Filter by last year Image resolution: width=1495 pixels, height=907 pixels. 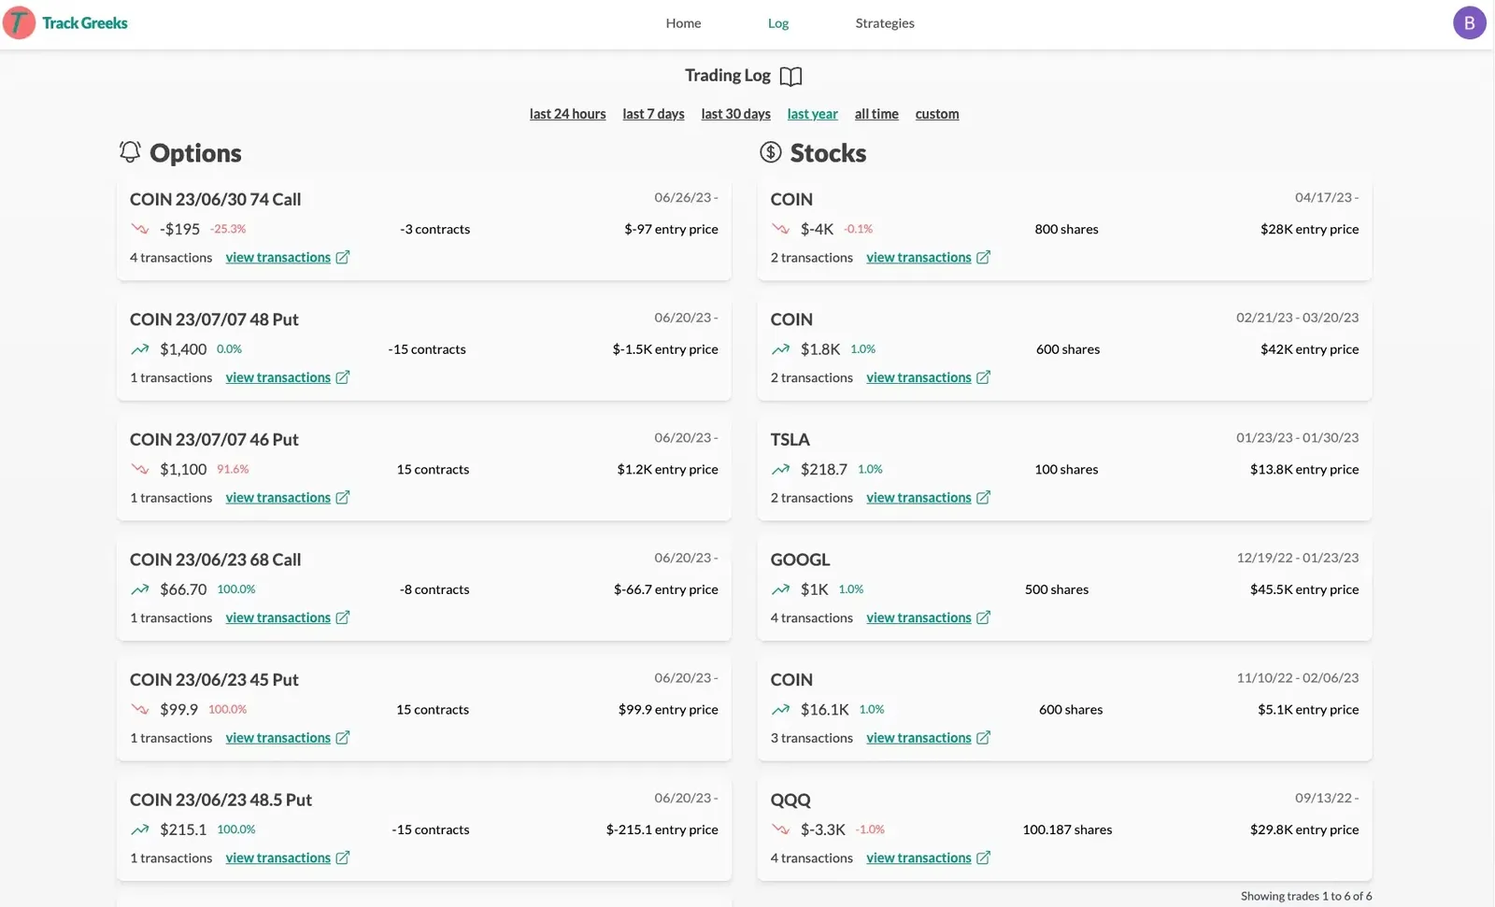pyautogui.click(x=812, y=114)
